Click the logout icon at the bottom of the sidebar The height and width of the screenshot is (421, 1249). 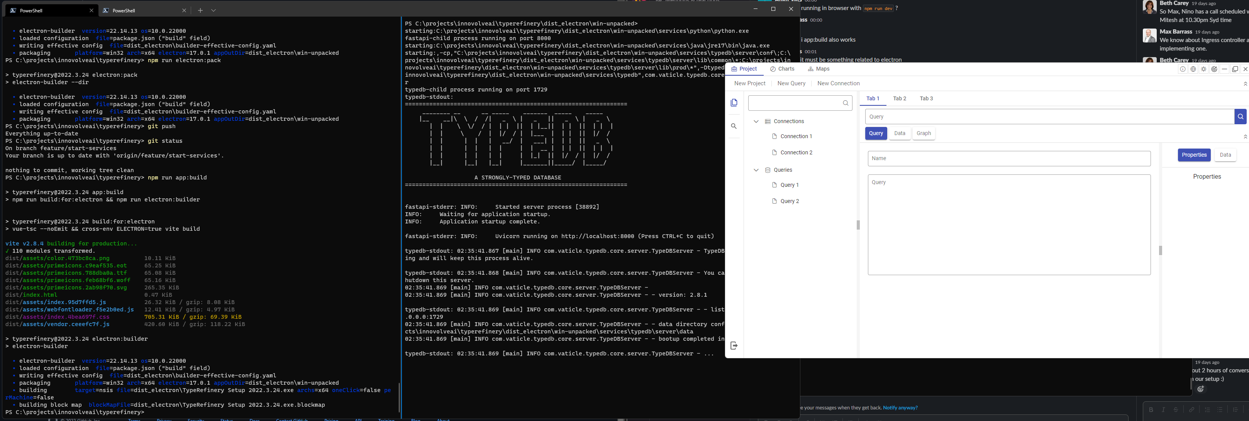pos(734,345)
